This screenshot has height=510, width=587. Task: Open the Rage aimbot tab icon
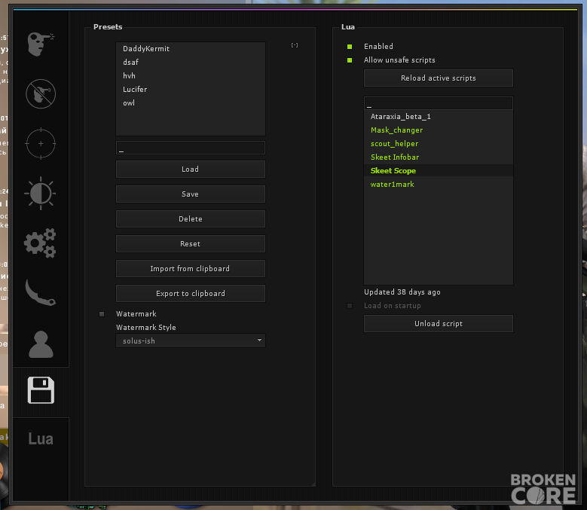(41, 44)
